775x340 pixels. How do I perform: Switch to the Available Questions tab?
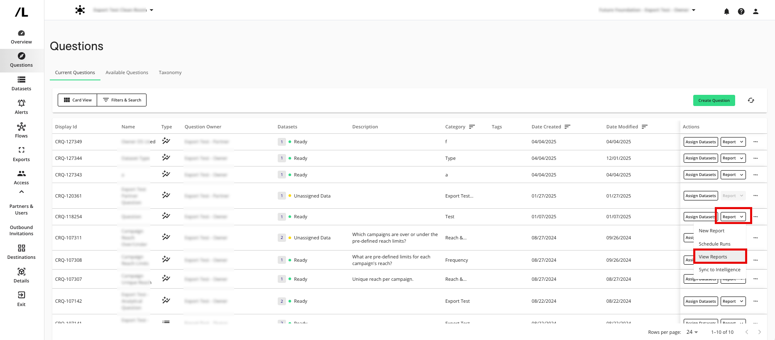(127, 72)
